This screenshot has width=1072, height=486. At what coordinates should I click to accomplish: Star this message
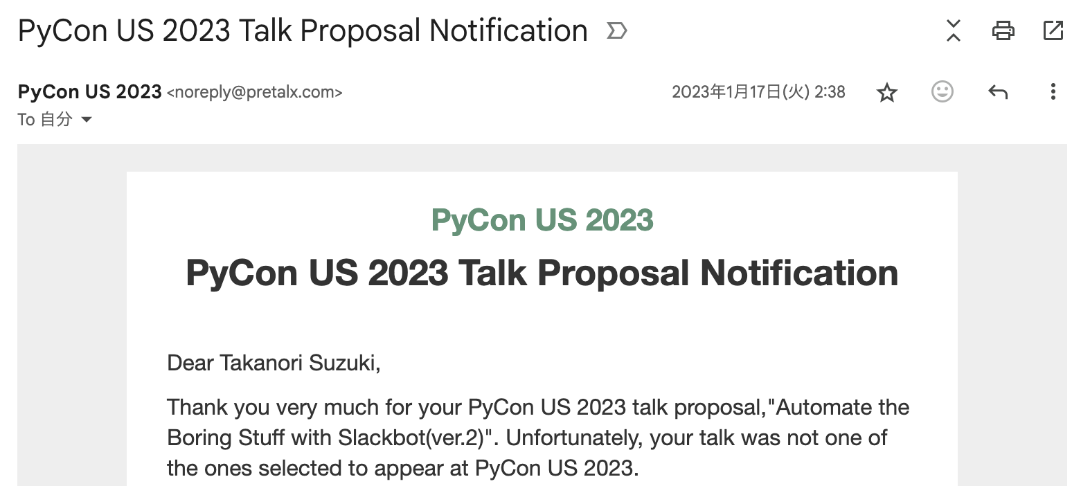(x=887, y=92)
